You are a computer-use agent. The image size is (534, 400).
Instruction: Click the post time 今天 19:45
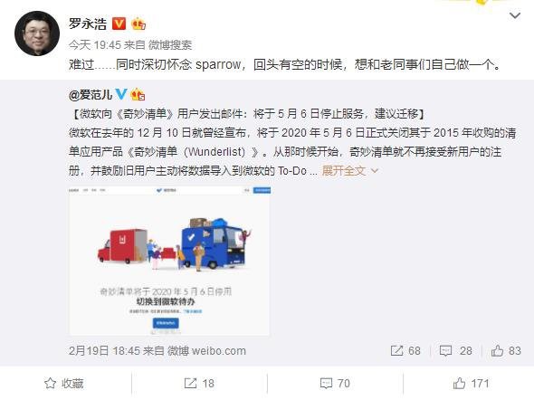point(95,45)
